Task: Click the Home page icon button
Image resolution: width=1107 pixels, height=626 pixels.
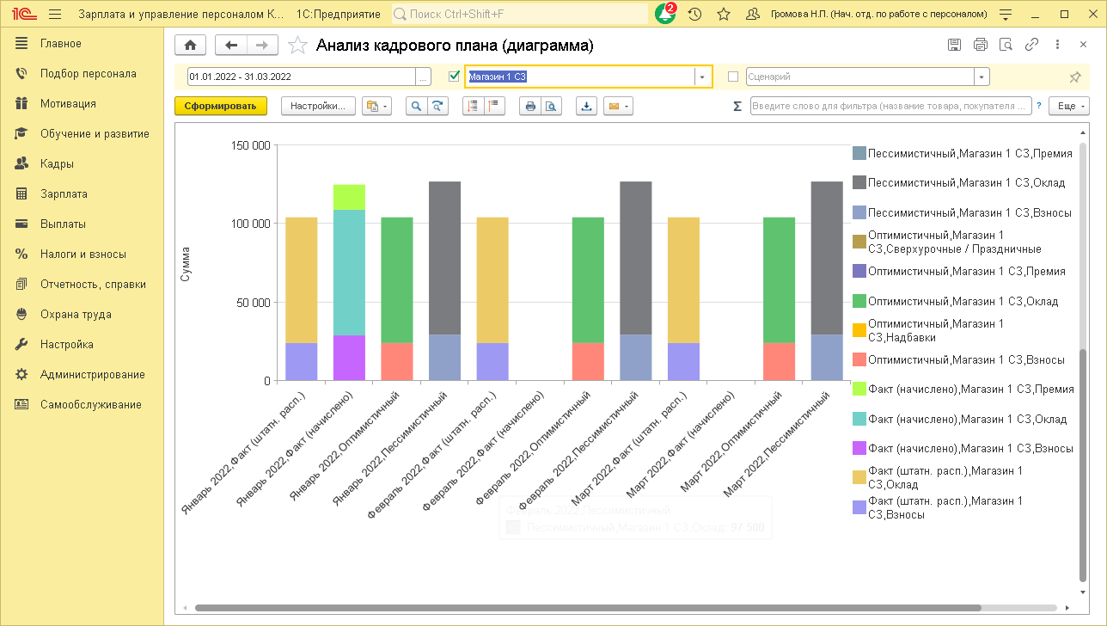Action: tap(190, 46)
